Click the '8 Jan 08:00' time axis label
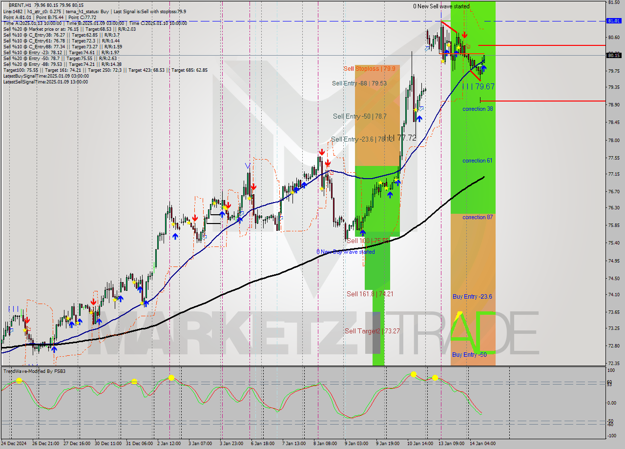This screenshot has width=625, height=449. 324,444
